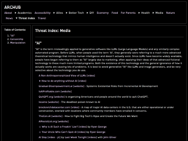
Task: Jump to "AI" in table of contents
Action: [13, 36]
